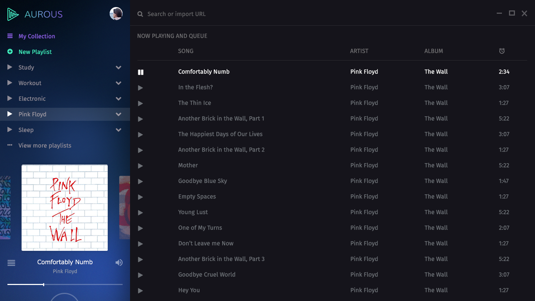Image resolution: width=535 pixels, height=301 pixels.
Task: Expand the Pink Floyd playlist chevron
Action: (118, 114)
